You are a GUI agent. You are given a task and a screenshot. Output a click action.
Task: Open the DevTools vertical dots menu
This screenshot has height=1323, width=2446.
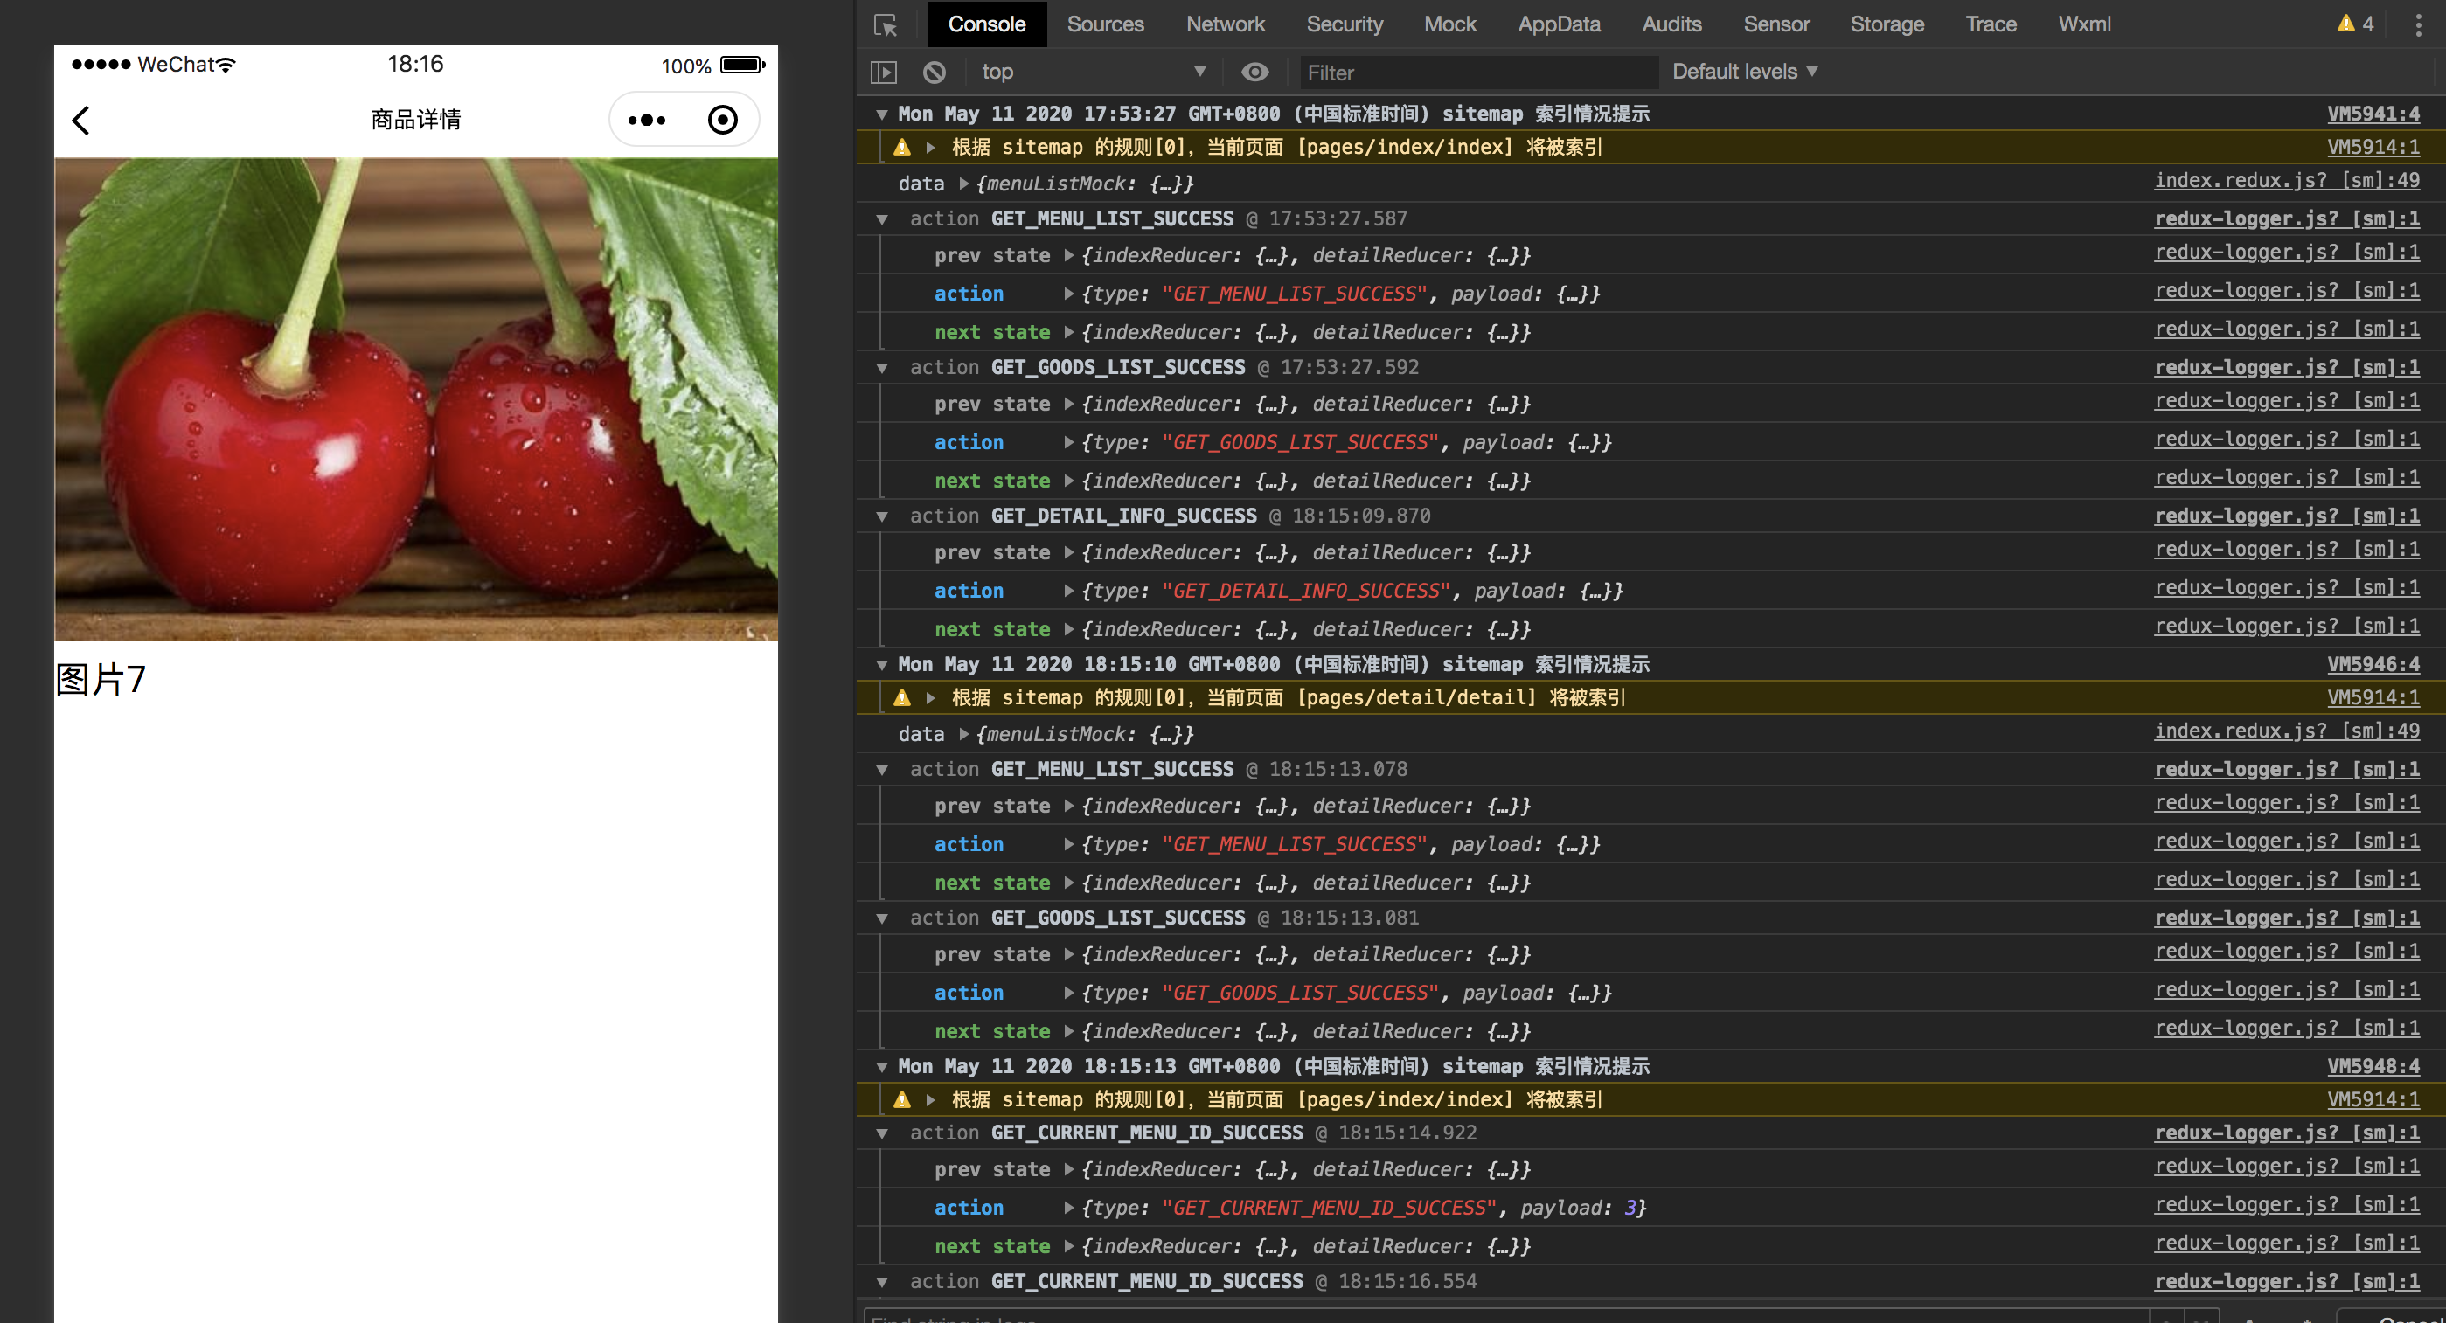(2417, 24)
